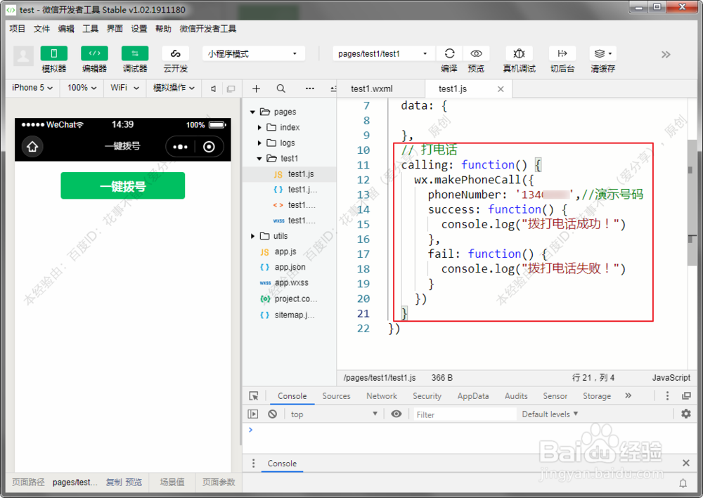
Task: Click the preview (预览) eye icon
Action: tap(476, 53)
